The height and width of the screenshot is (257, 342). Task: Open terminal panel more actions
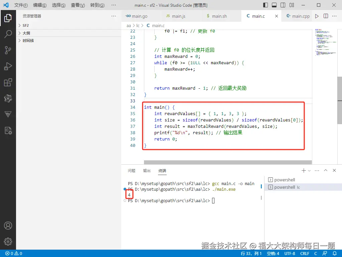tap(317, 170)
